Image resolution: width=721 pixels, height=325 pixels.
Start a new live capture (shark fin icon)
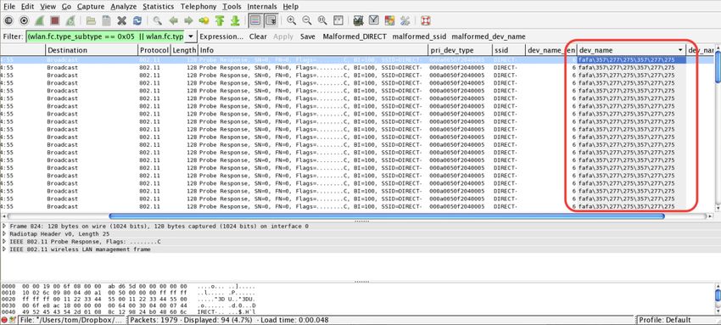40,20
